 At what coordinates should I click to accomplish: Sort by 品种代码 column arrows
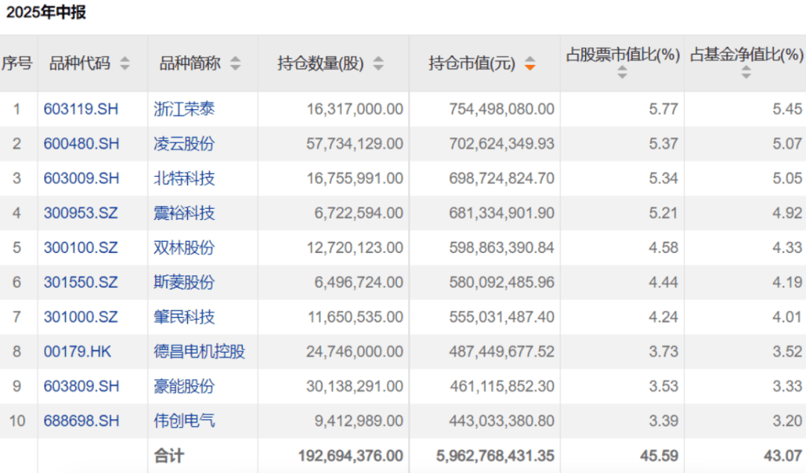click(125, 64)
